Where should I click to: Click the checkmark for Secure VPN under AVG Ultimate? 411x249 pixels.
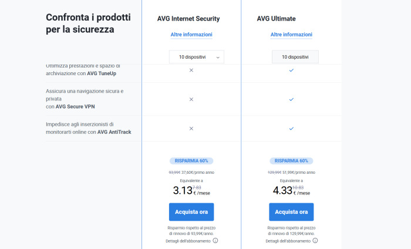291,99
